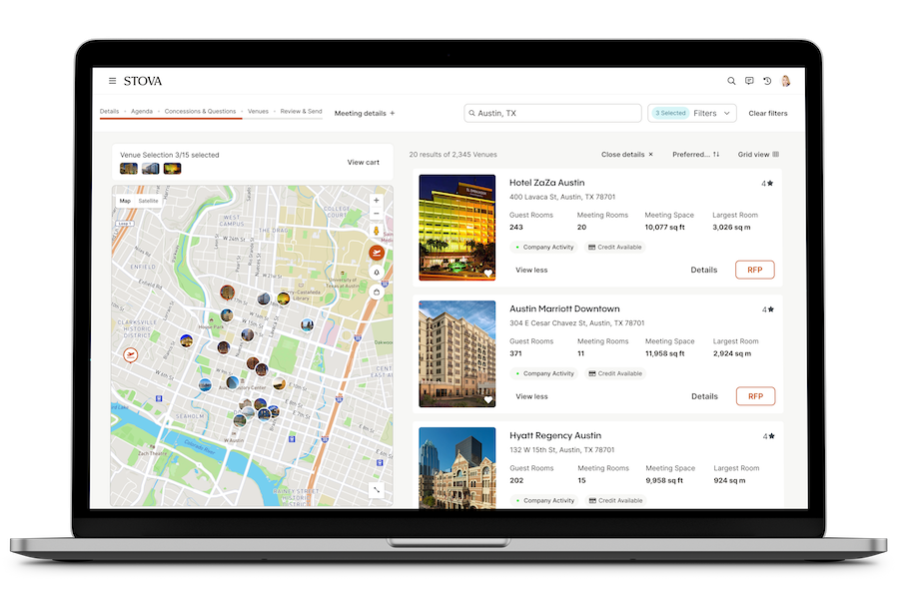Click the plus icon next to Meeting details

click(393, 114)
